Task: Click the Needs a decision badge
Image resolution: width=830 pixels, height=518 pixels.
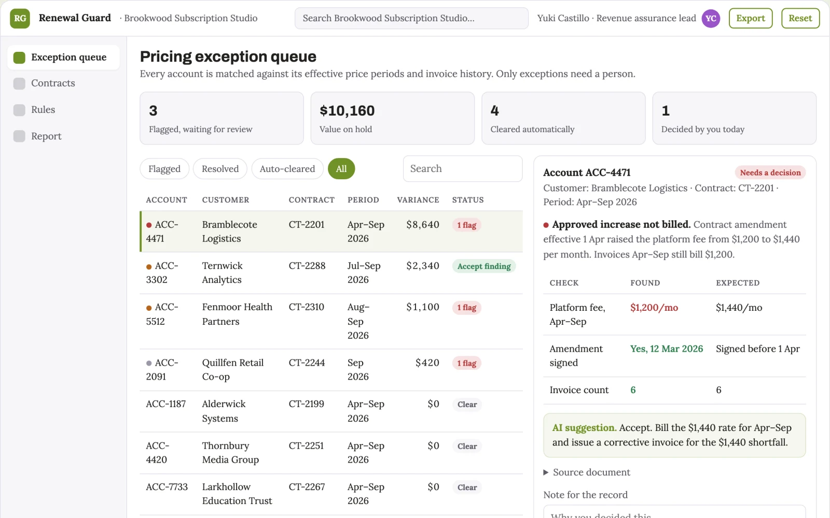Action: (x=770, y=172)
